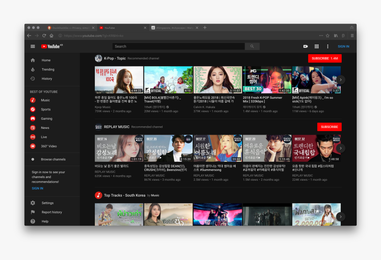Click the 'by Music' label beside Top Tracks
Viewport: 381px width, 260px height.
[153, 195]
